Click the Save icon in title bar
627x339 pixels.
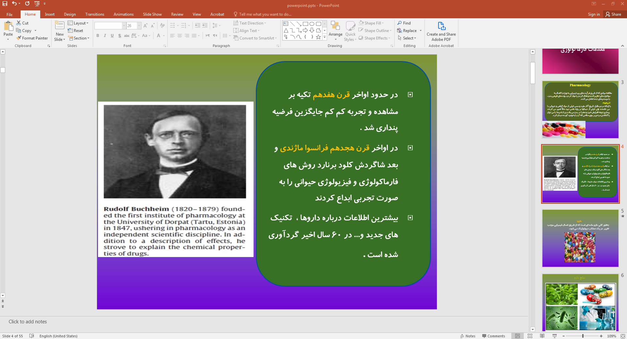click(x=5, y=4)
